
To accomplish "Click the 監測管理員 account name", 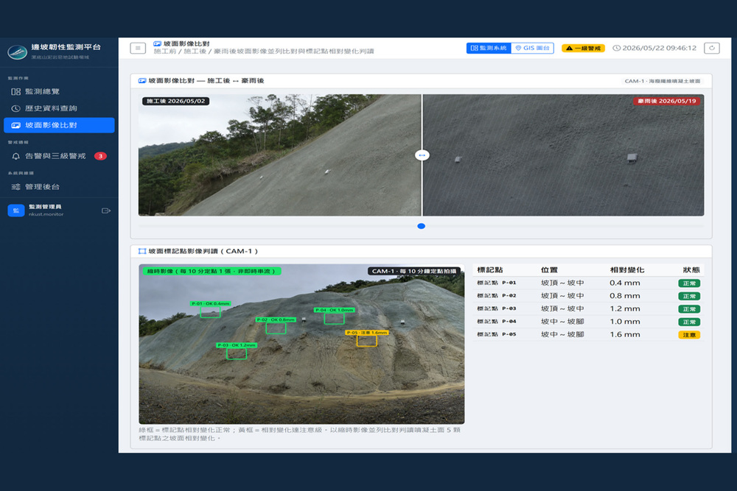I will pos(45,207).
